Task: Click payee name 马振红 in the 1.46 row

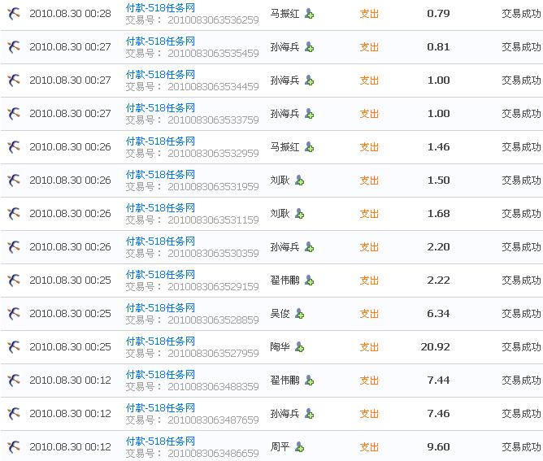Action: [x=285, y=147]
